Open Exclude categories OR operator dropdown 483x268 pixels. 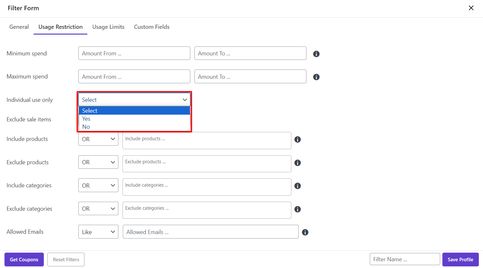98,209
